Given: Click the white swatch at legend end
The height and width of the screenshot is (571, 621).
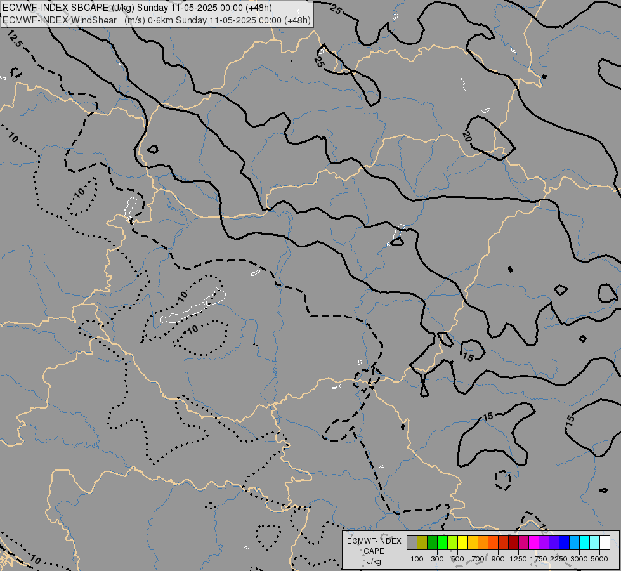Looking at the screenshot, I should pos(605,543).
